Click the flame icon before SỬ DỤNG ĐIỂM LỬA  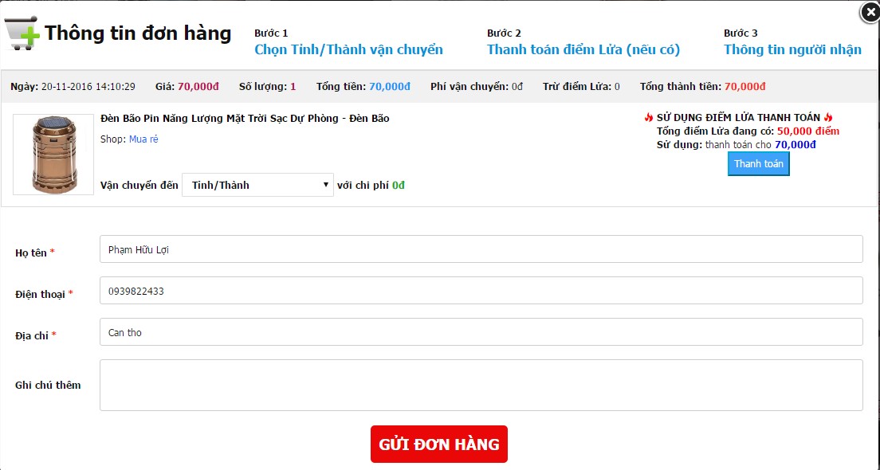[649, 118]
